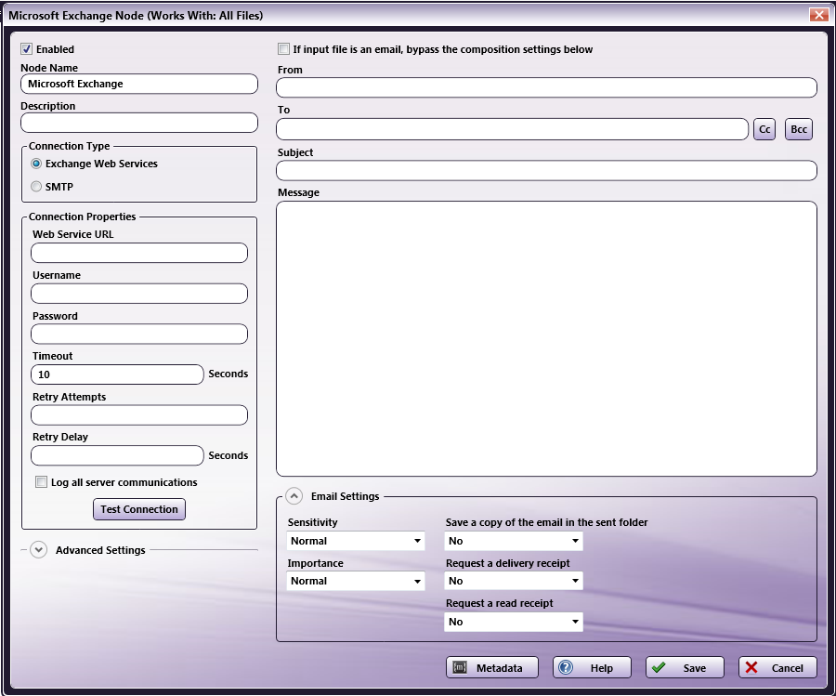
Task: Click inside the Message body area
Action: pyautogui.click(x=546, y=338)
